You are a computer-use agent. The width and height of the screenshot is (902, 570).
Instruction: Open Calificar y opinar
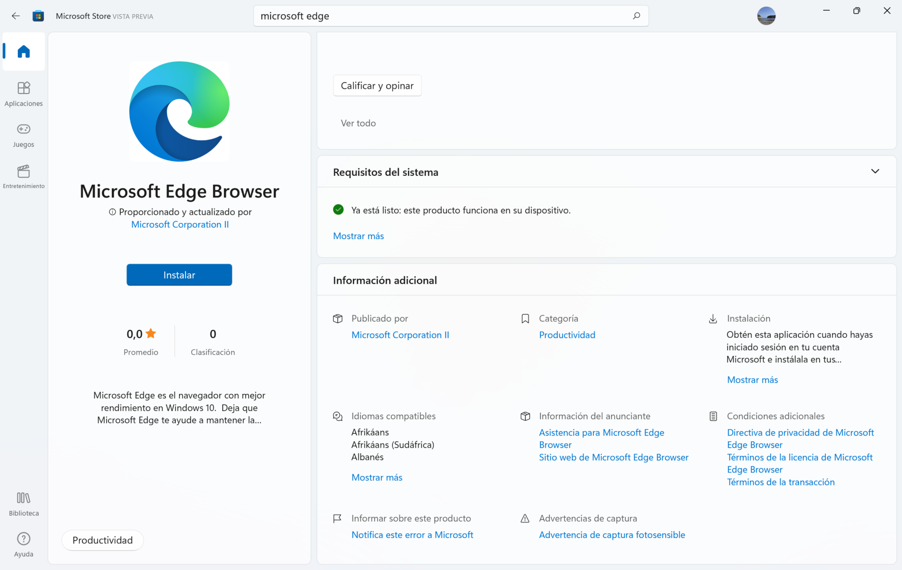[x=377, y=86]
